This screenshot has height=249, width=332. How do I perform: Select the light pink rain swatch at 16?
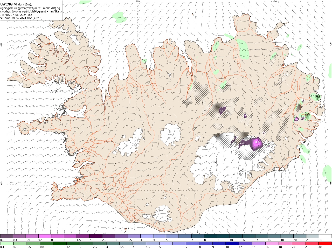pyautogui.click(x=272, y=243)
